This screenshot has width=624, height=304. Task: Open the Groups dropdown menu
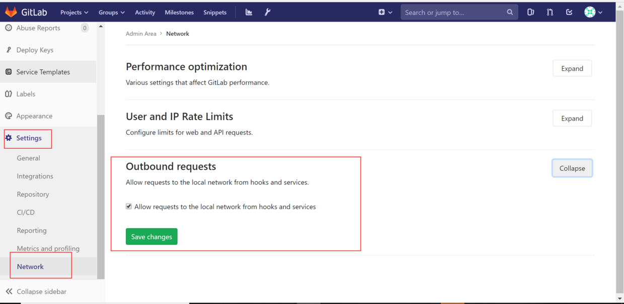pyautogui.click(x=111, y=12)
